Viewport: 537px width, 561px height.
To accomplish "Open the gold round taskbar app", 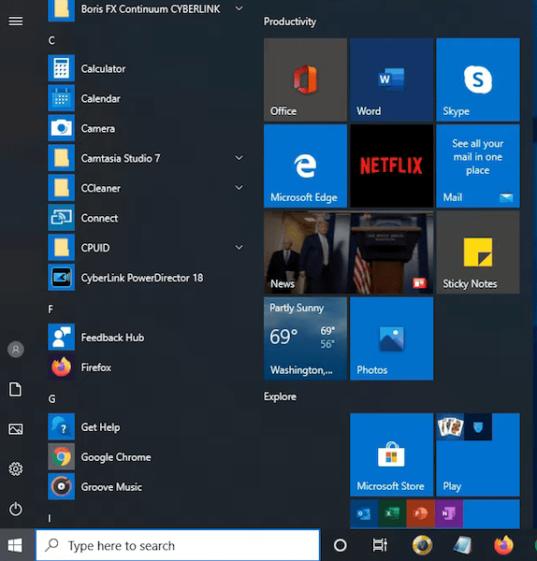I will coord(422,545).
